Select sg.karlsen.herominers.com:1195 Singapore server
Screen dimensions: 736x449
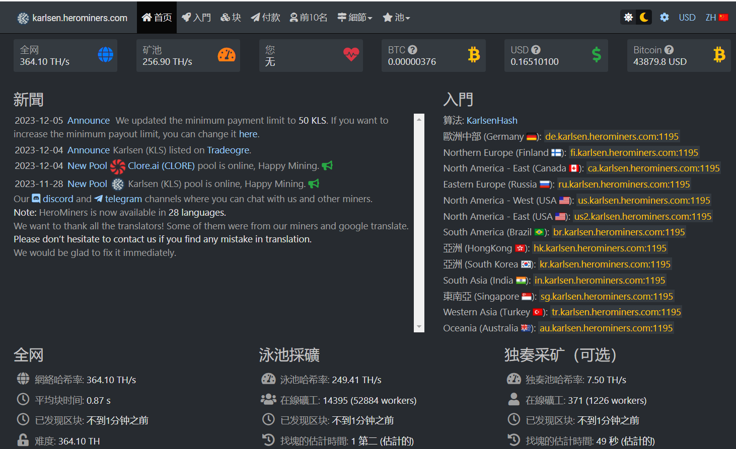(x=607, y=297)
